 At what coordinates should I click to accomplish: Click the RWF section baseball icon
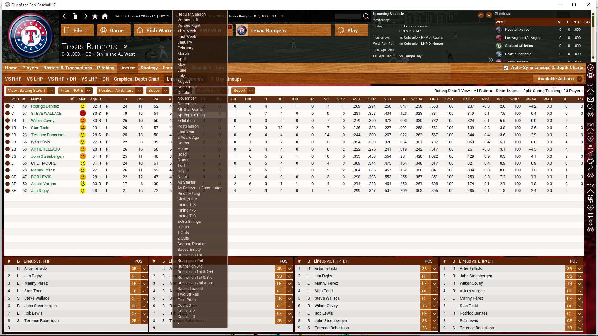point(590,161)
